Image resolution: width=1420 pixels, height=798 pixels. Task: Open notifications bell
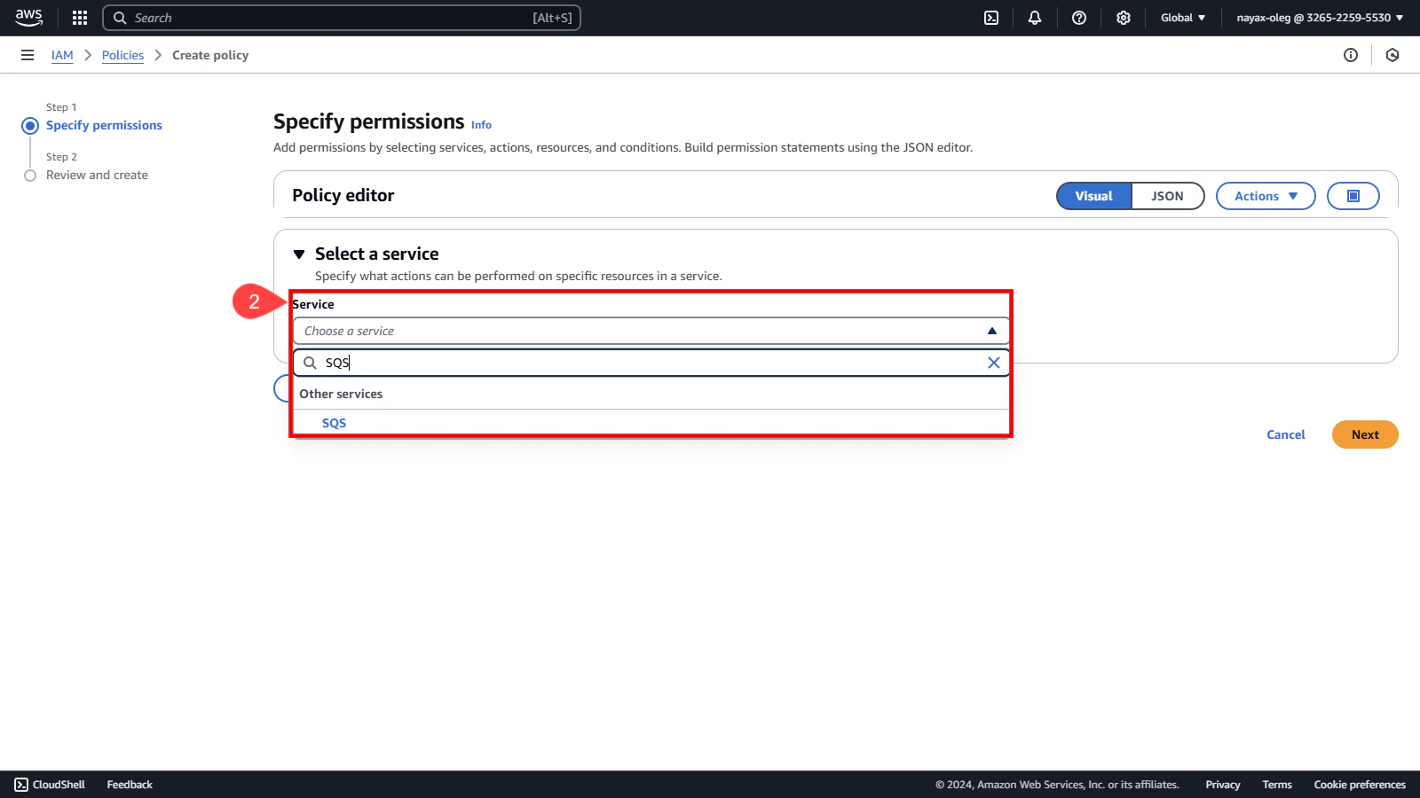click(1035, 18)
